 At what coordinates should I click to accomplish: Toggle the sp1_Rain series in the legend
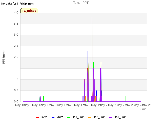(76, 117)
